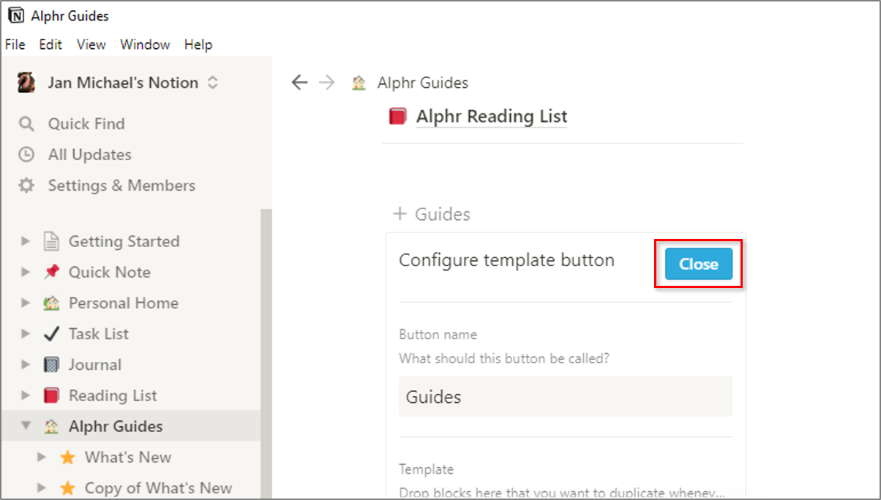Click the Quick Find search icon
Viewport: 881px width, 500px height.
pyautogui.click(x=26, y=124)
